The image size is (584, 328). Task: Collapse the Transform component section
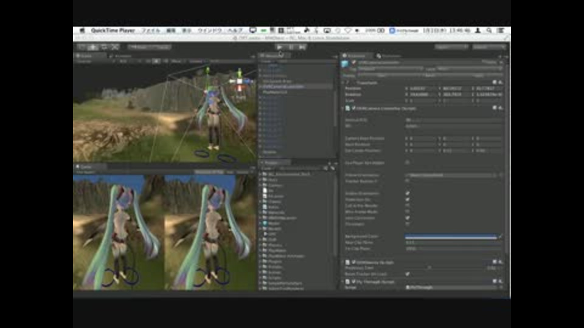coord(343,83)
